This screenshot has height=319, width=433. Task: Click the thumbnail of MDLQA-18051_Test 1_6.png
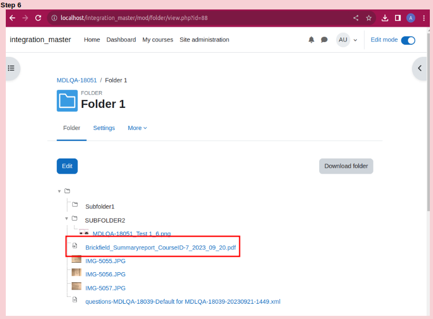coord(84,232)
